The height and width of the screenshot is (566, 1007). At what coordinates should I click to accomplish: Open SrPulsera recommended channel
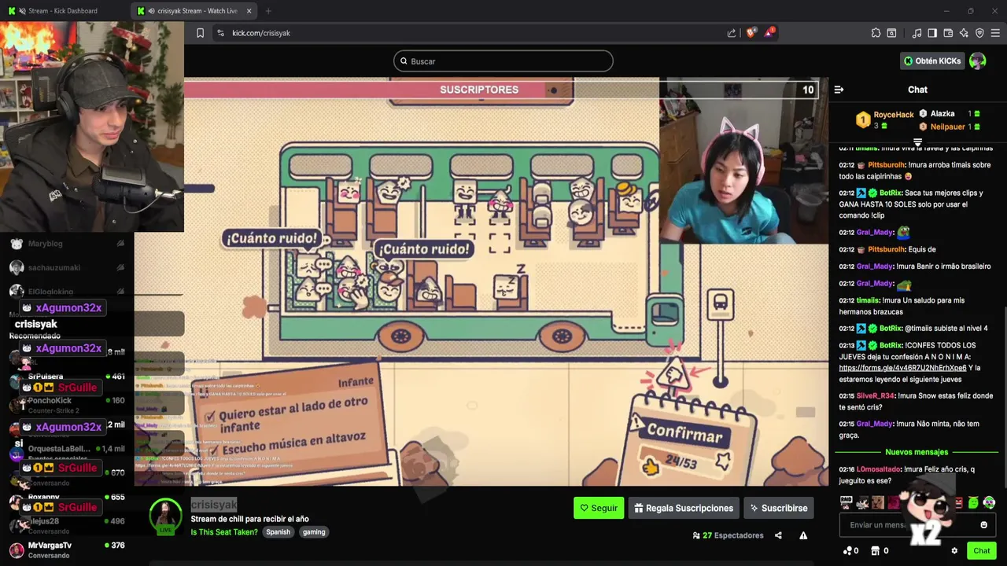[x=67, y=377]
